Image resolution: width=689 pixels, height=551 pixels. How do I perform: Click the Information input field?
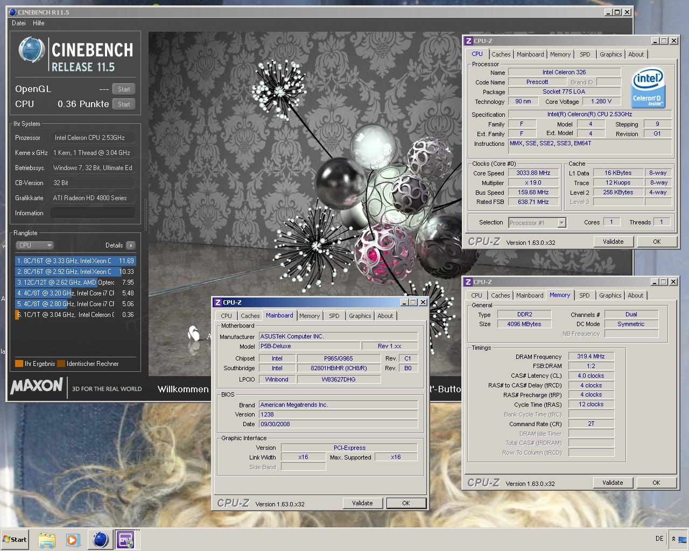[x=93, y=213]
